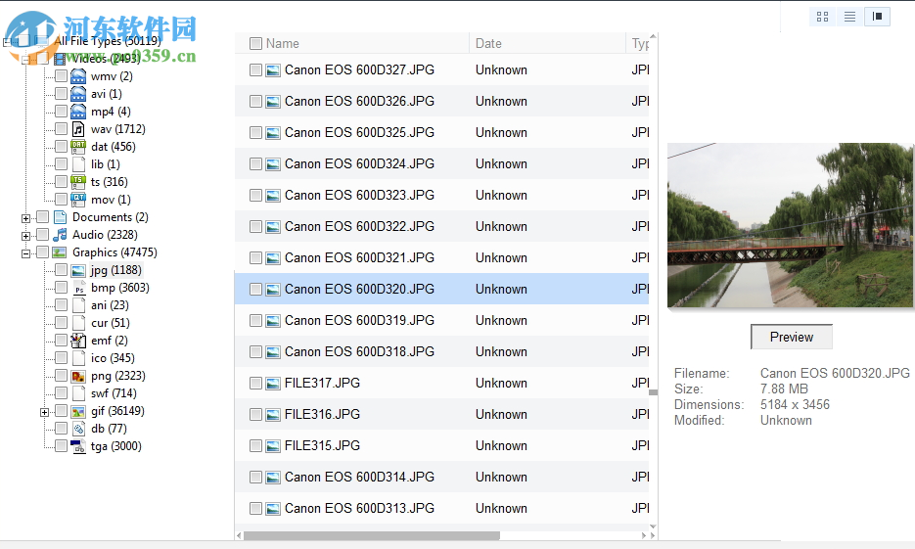
Task: Click image icon of Canon EOS 600D313.JPG
Action: tap(272, 509)
